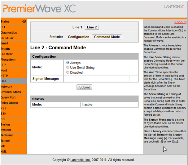Choose the Use Serial String option
Image resolution: width=188 pixels, height=165 pixels.
click(68, 68)
